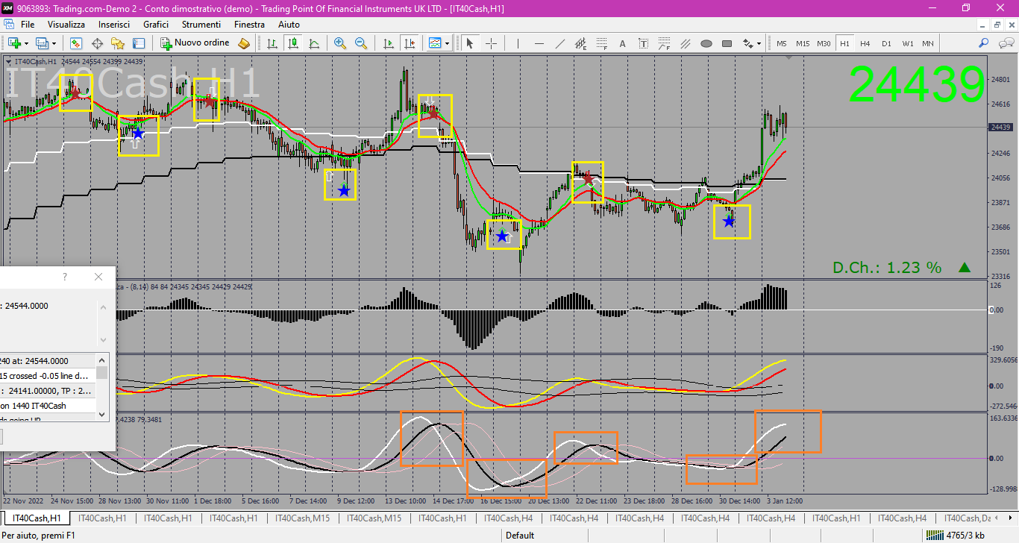Switch timeframe to MN

click(928, 43)
